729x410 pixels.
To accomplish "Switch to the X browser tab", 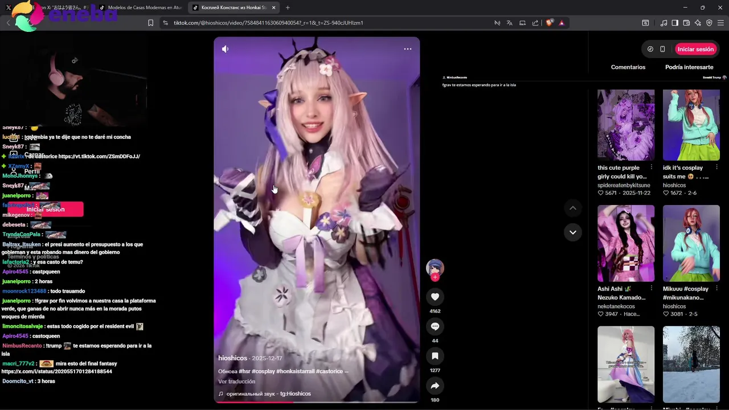I will (46, 7).
